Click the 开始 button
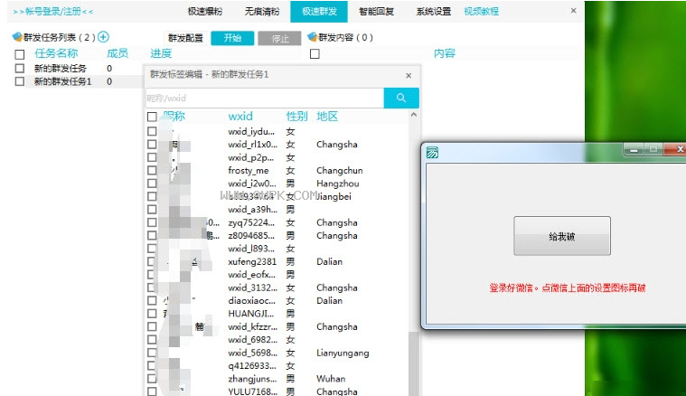 tap(232, 38)
